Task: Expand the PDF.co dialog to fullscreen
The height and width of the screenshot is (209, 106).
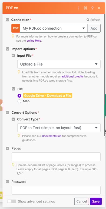Action: point(85,8)
